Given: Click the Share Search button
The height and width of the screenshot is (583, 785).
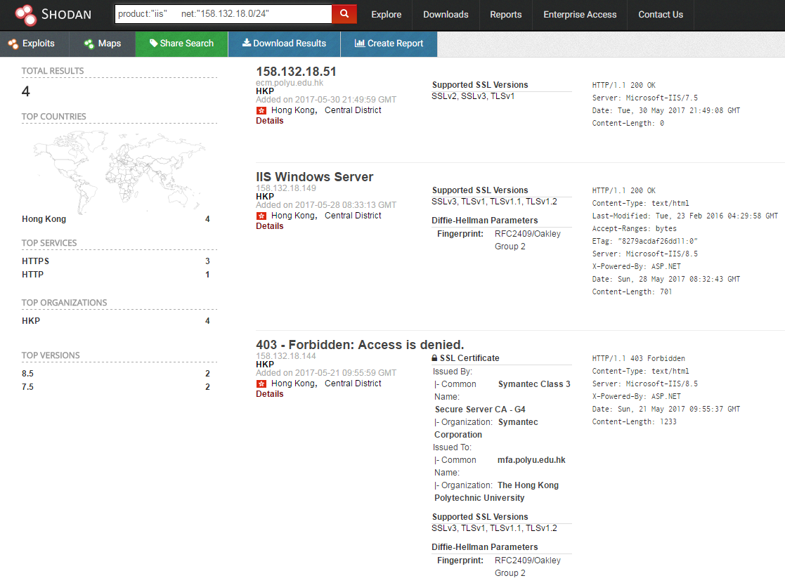Looking at the screenshot, I should (x=182, y=44).
